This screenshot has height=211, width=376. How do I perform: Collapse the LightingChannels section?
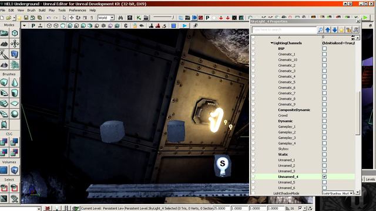click(272, 43)
